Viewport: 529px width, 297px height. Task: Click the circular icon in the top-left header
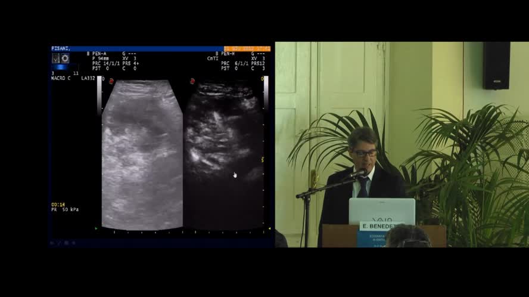[x=65, y=58]
